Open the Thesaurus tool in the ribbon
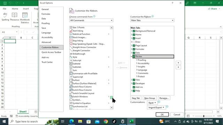Screen dimensions: 223x125 click(15, 17)
